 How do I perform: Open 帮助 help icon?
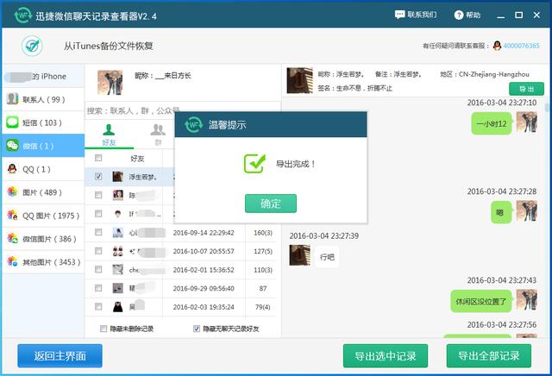pos(467,15)
